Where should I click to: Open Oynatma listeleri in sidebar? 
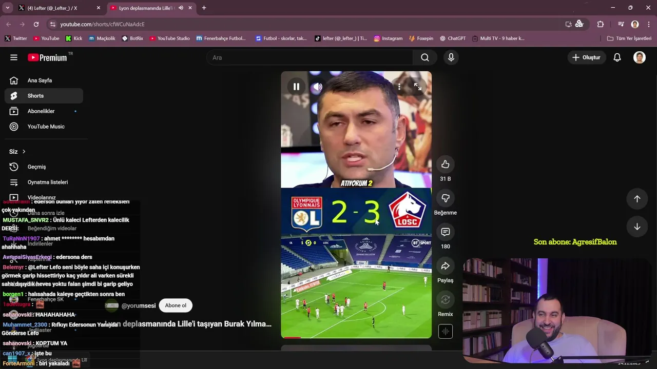click(44, 182)
